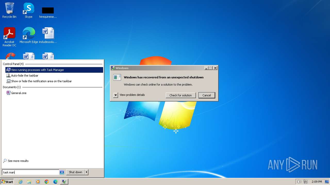
Task: Click the 2:09 PM system clock
Action: 317,182
